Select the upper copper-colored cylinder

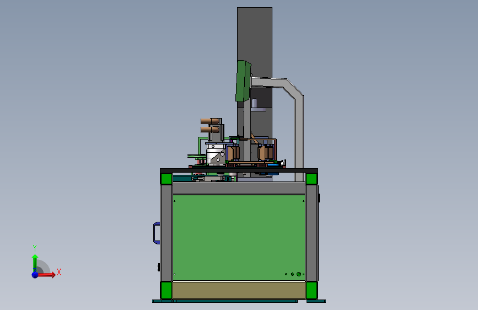[210, 121]
